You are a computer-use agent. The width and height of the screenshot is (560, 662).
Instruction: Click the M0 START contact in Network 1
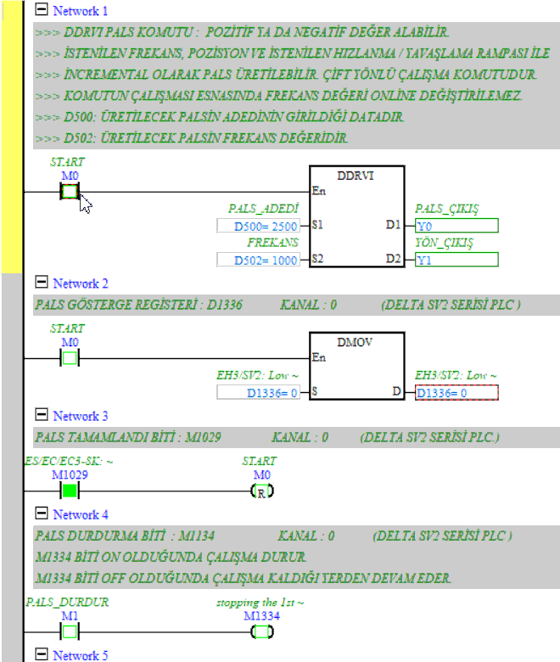pos(69,192)
